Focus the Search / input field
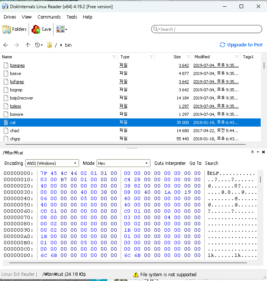This screenshot has height=281, width=267. click(x=206, y=29)
